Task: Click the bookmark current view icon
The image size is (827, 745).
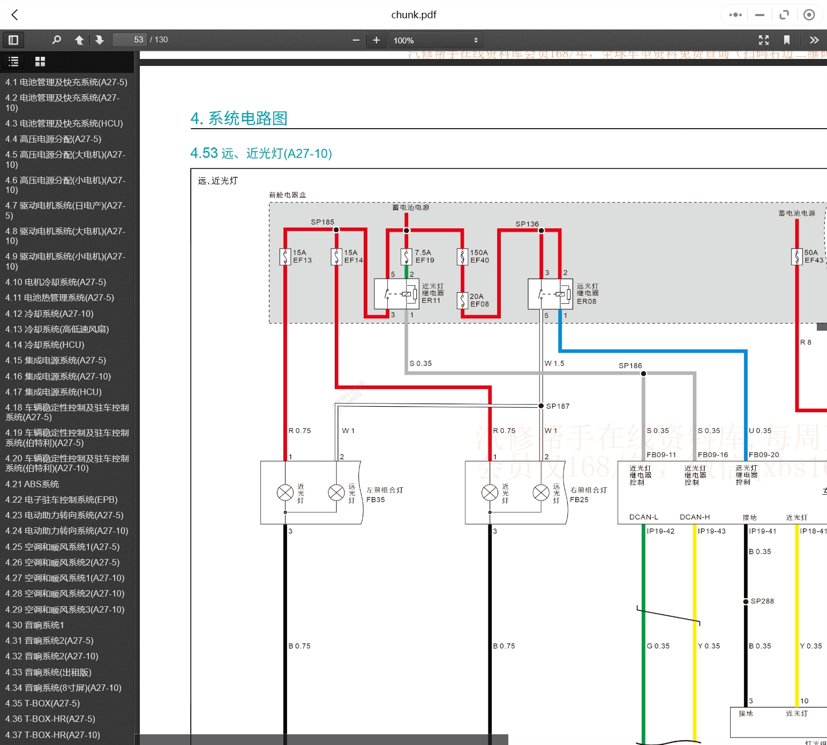Action: tap(787, 40)
